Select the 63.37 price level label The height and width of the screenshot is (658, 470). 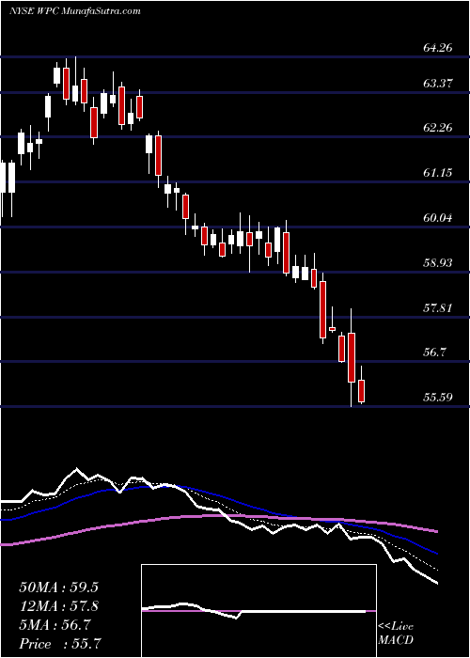coord(438,84)
